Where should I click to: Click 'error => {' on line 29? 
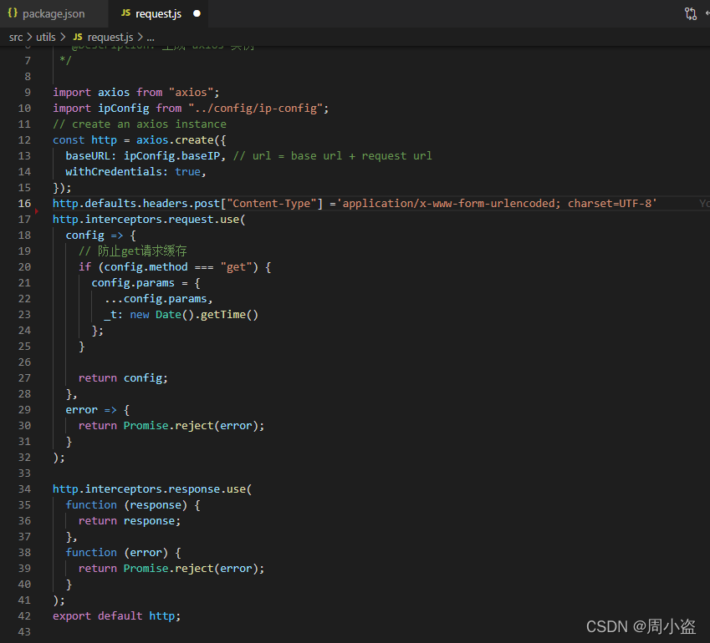97,410
